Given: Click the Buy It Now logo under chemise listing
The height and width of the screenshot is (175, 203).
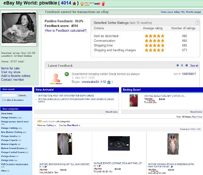Looking at the screenshot, I should coord(43,170).
